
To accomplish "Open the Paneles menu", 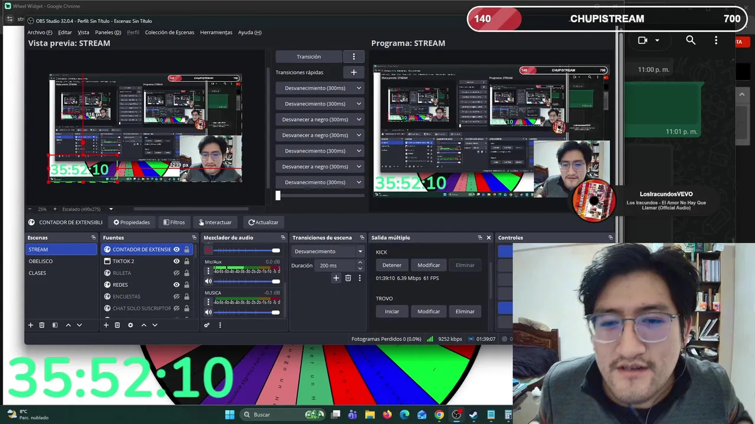I will tap(108, 32).
